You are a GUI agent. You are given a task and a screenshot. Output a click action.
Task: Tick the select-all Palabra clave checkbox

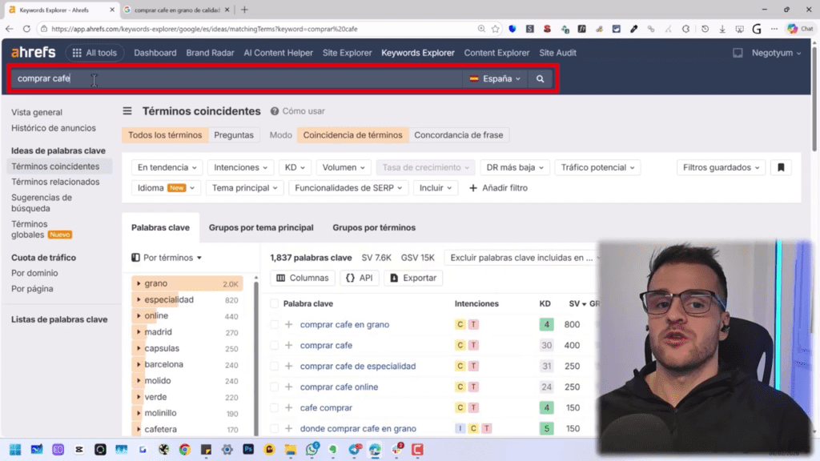275,304
